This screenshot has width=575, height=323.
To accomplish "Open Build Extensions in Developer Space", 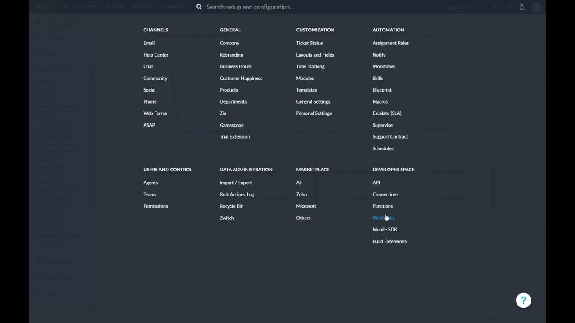I will (x=389, y=241).
